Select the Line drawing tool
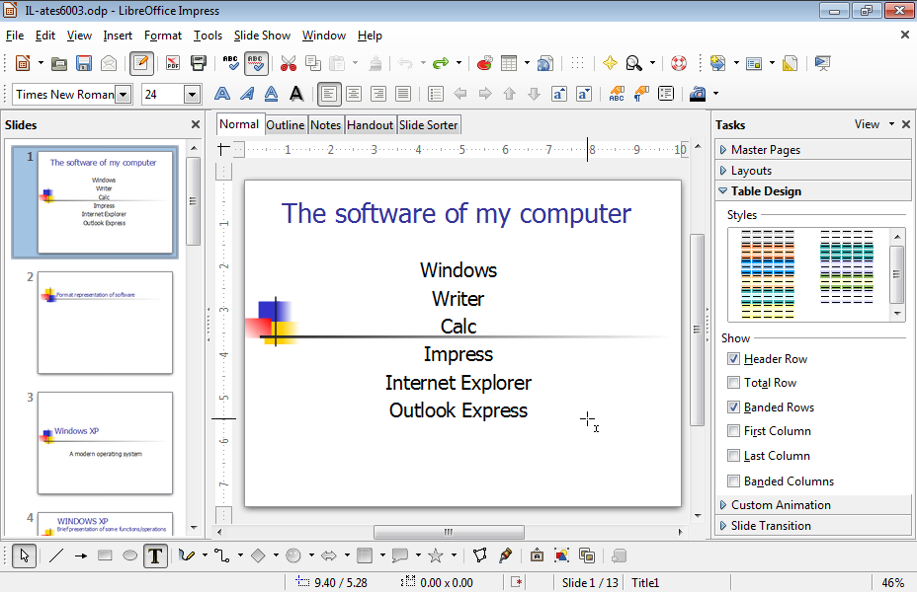Image resolution: width=917 pixels, height=592 pixels. [x=56, y=555]
